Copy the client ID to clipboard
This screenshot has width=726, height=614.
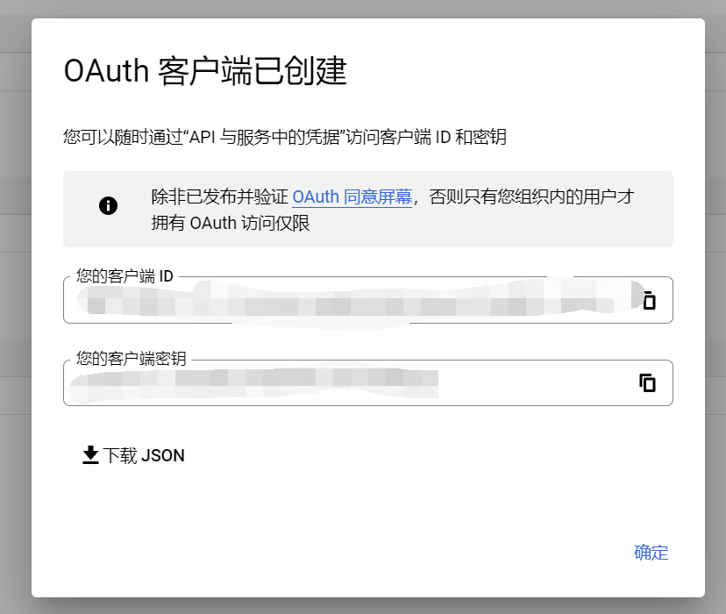[x=649, y=300]
